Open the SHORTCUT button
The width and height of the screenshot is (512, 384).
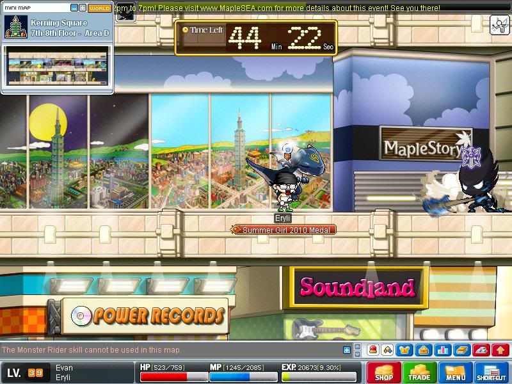(492, 372)
